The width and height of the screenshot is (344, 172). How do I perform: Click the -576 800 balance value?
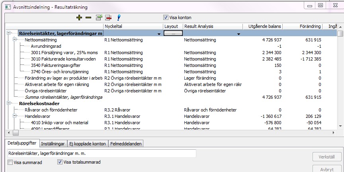point(273,123)
